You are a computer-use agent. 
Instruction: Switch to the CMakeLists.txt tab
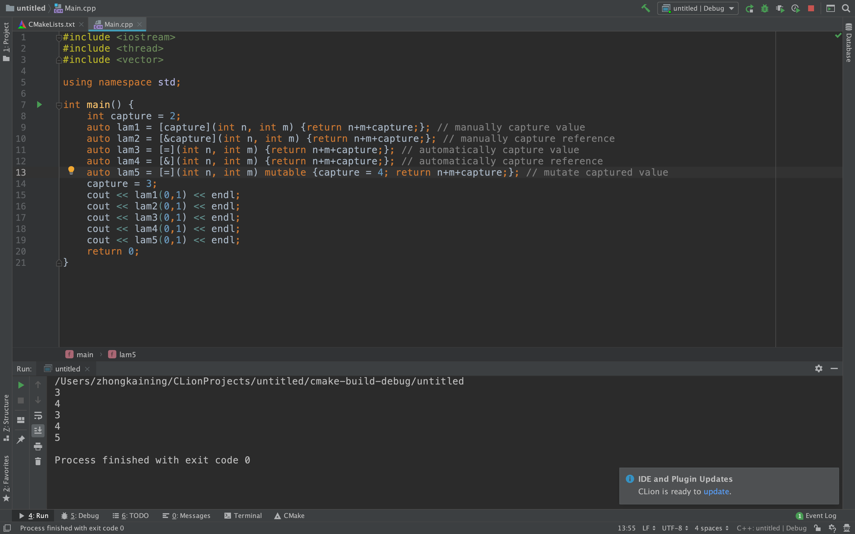[51, 24]
